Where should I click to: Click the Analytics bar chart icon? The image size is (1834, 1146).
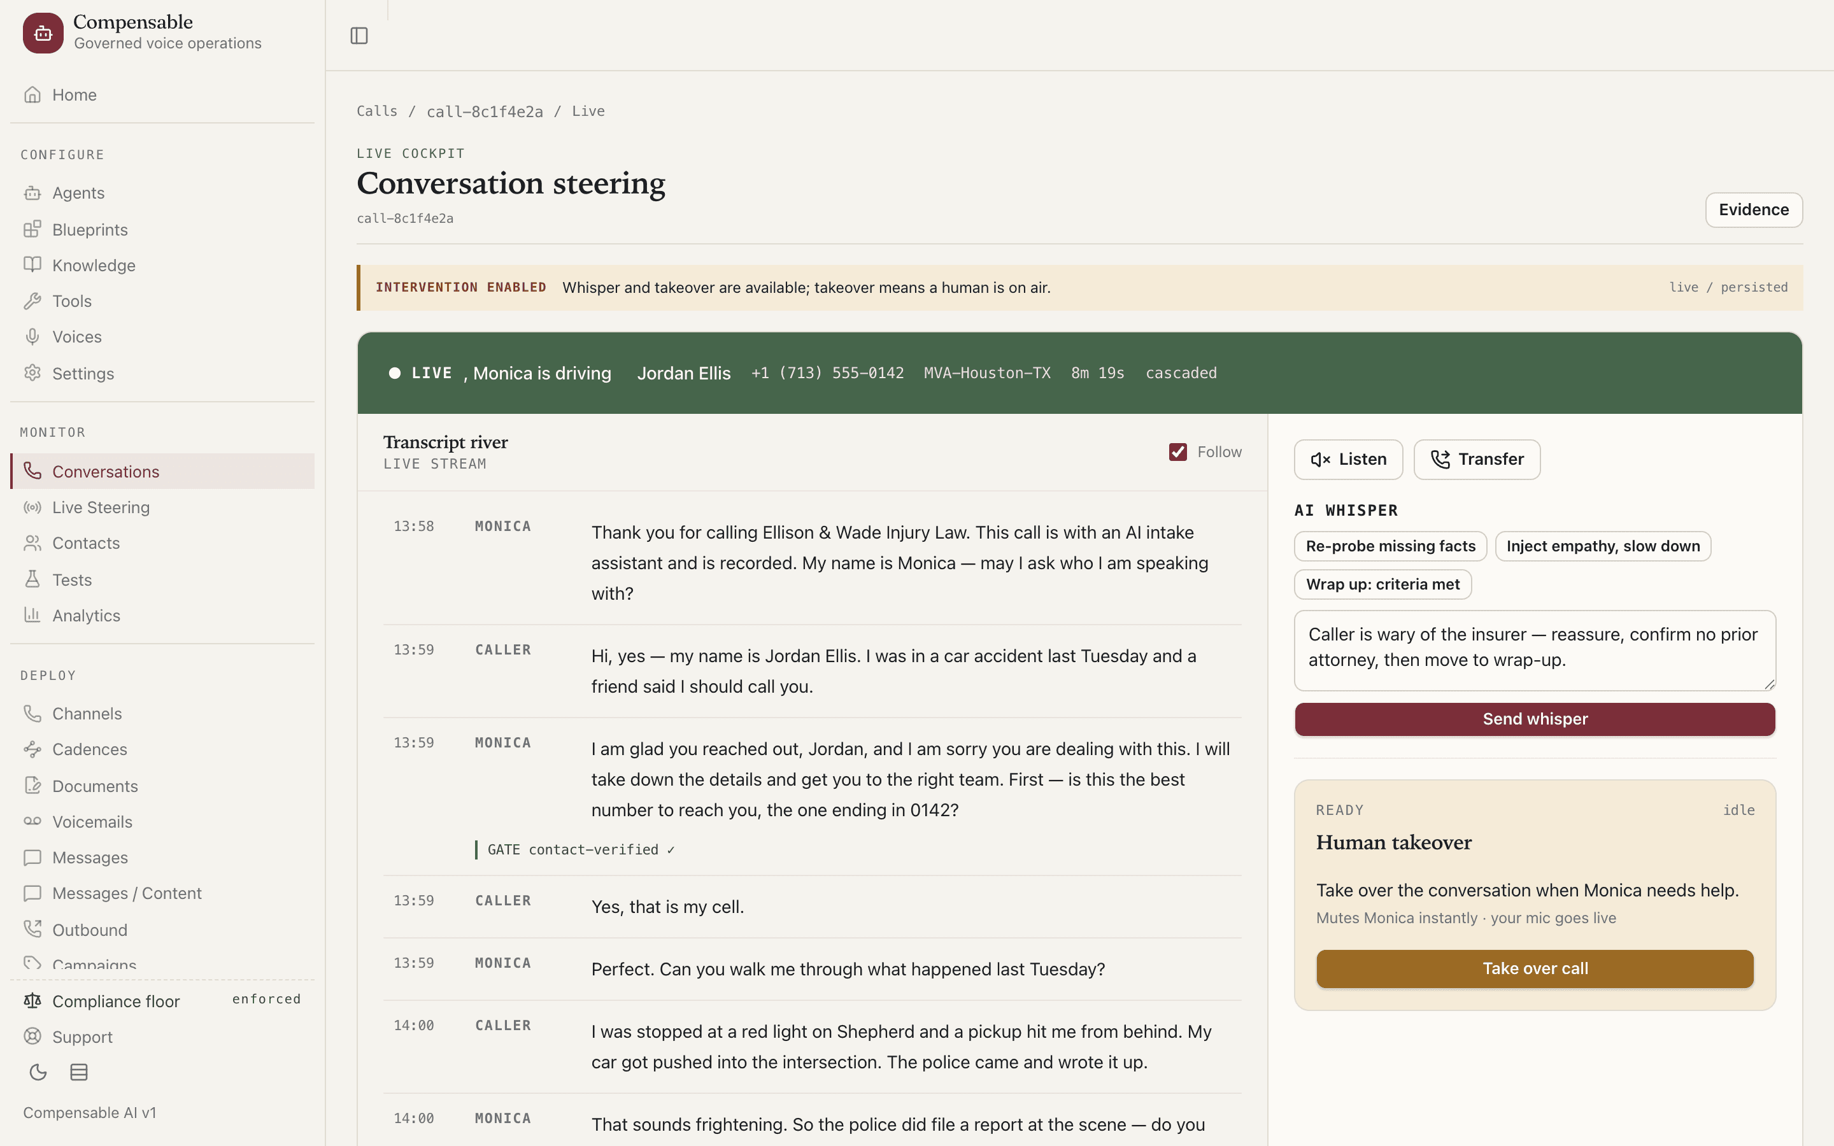coord(32,614)
